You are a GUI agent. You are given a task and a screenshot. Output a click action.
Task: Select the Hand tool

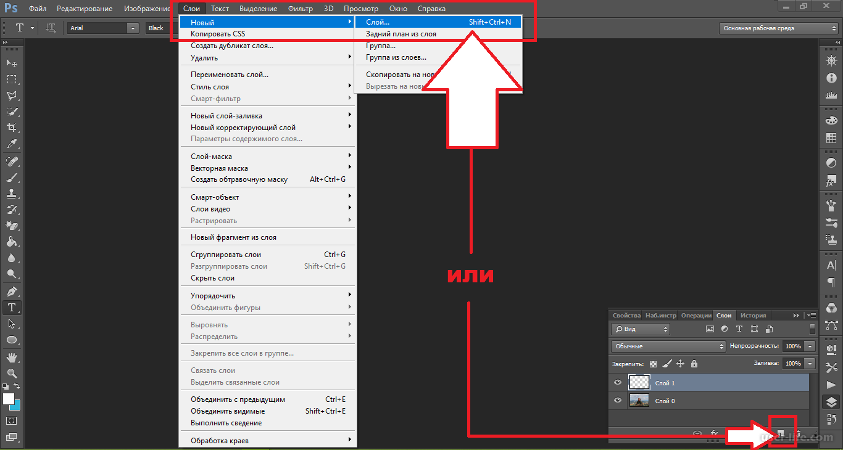click(12, 358)
